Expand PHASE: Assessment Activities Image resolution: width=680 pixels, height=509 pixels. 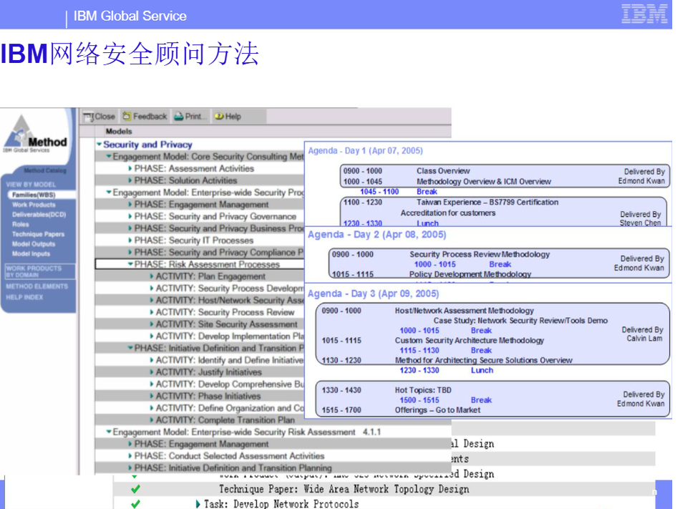tap(130, 169)
